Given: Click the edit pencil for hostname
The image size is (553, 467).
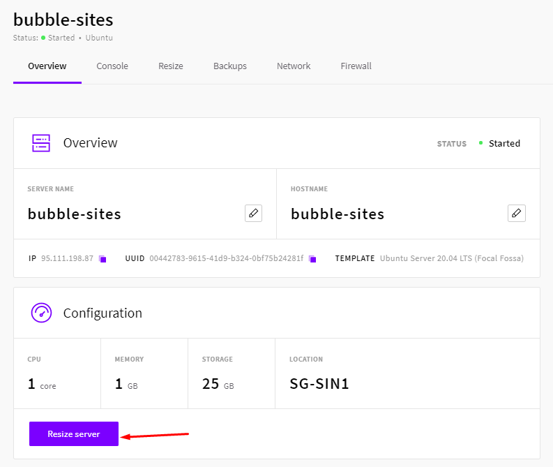Looking at the screenshot, I should (x=516, y=214).
